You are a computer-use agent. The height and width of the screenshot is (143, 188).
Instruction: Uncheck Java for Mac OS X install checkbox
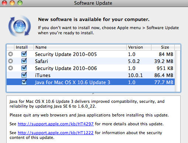click(x=24, y=82)
